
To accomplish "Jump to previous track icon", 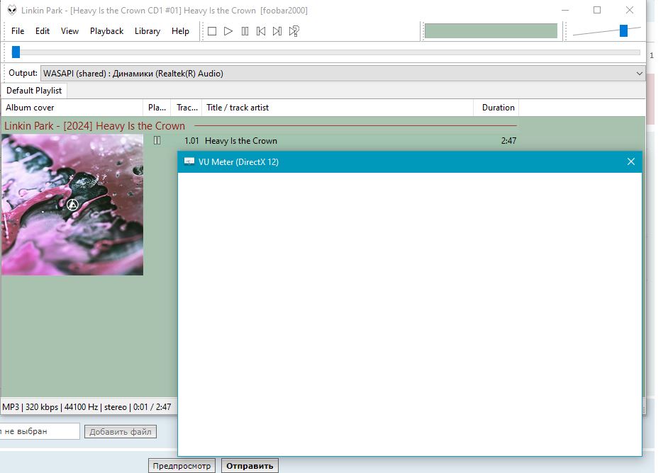I will [x=261, y=31].
